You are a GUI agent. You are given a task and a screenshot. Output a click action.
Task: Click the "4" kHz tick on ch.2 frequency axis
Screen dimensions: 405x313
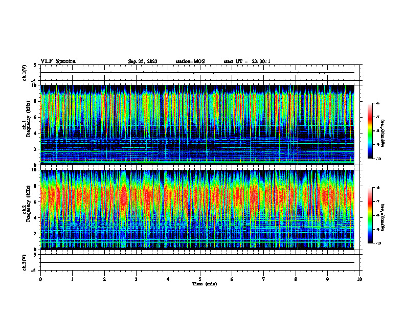click(36, 218)
